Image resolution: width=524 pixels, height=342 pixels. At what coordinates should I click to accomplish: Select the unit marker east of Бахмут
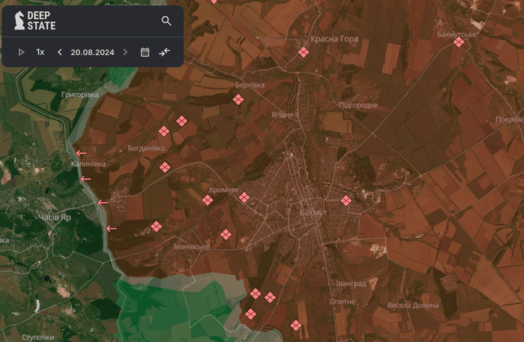point(346,201)
